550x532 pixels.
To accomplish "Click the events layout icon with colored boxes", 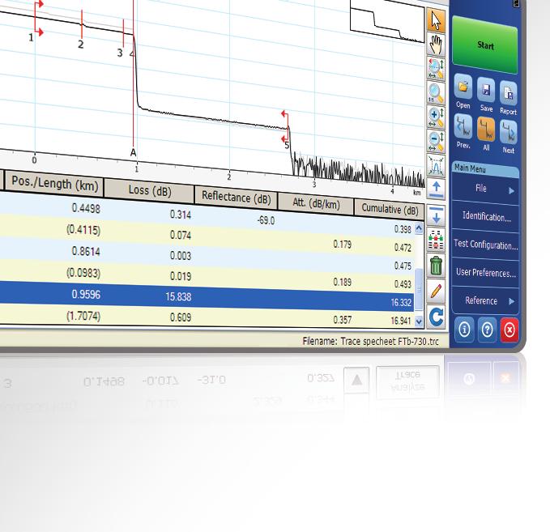I will pos(436,240).
